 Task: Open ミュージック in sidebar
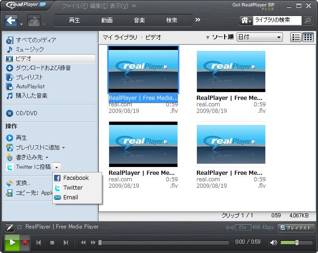[x=25, y=49]
